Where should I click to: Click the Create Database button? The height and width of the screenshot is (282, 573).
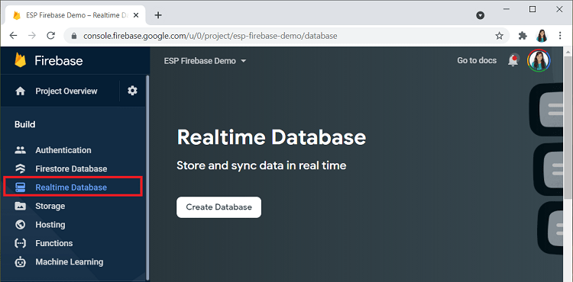click(x=219, y=207)
